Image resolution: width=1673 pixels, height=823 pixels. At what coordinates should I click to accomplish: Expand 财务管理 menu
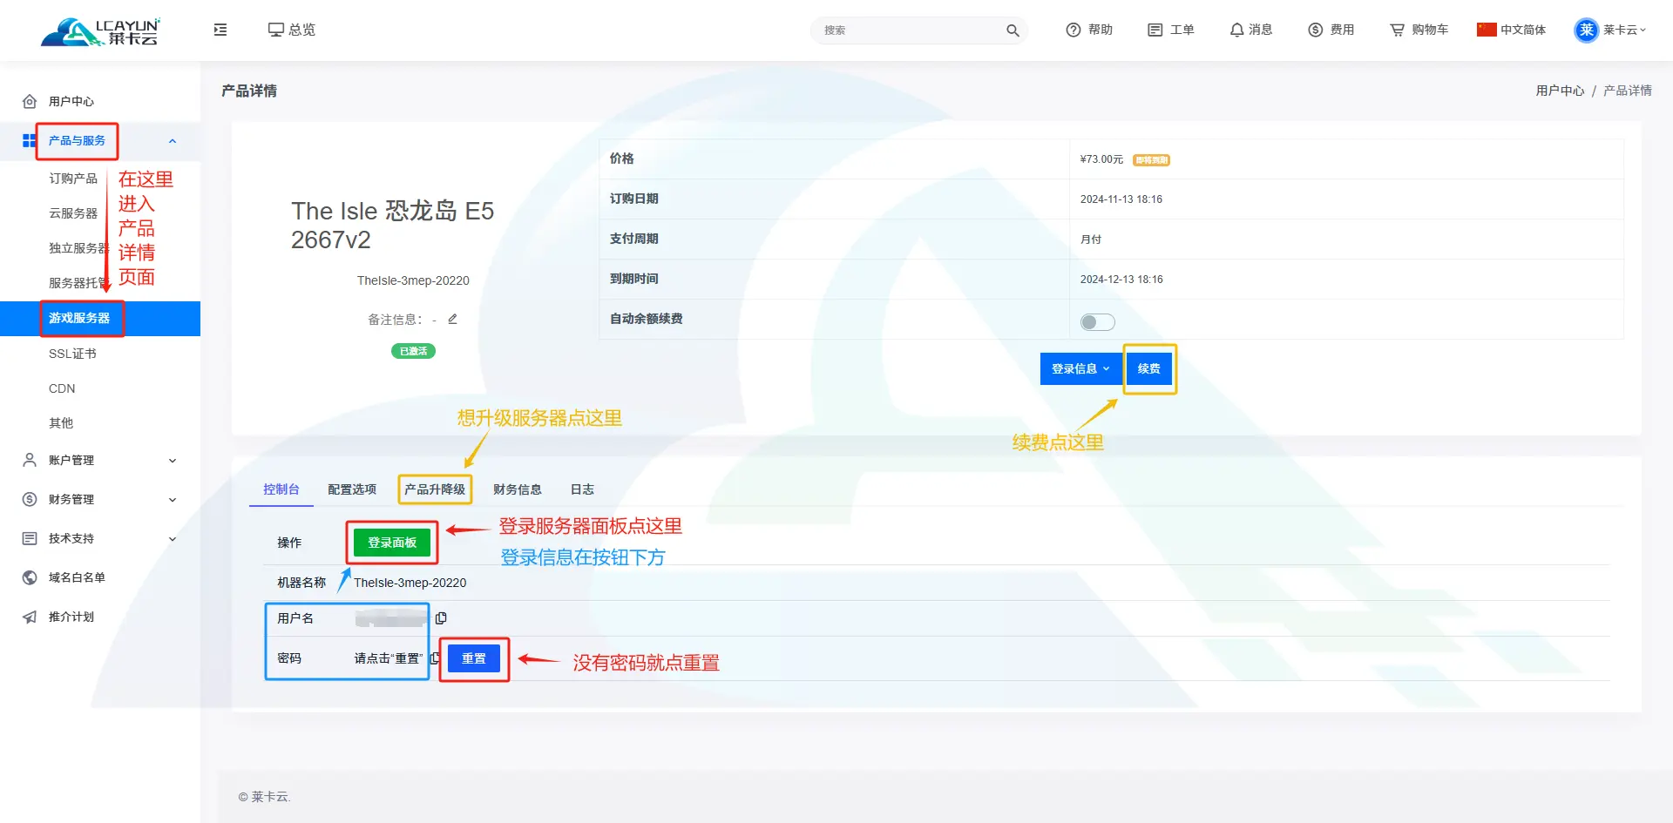(100, 499)
